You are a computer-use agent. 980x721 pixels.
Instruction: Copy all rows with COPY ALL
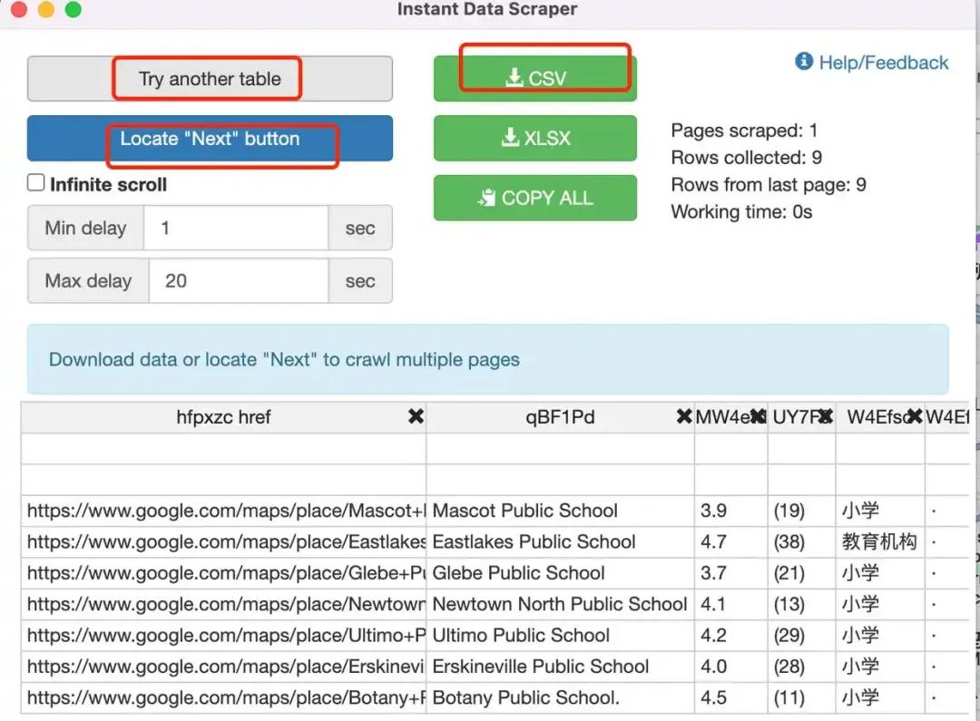click(535, 199)
